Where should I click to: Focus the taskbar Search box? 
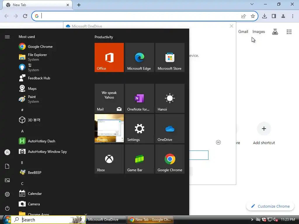tap(48, 220)
